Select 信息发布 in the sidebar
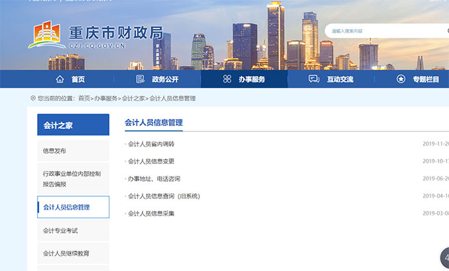Viewport: 449px width, 271px height. coord(55,151)
